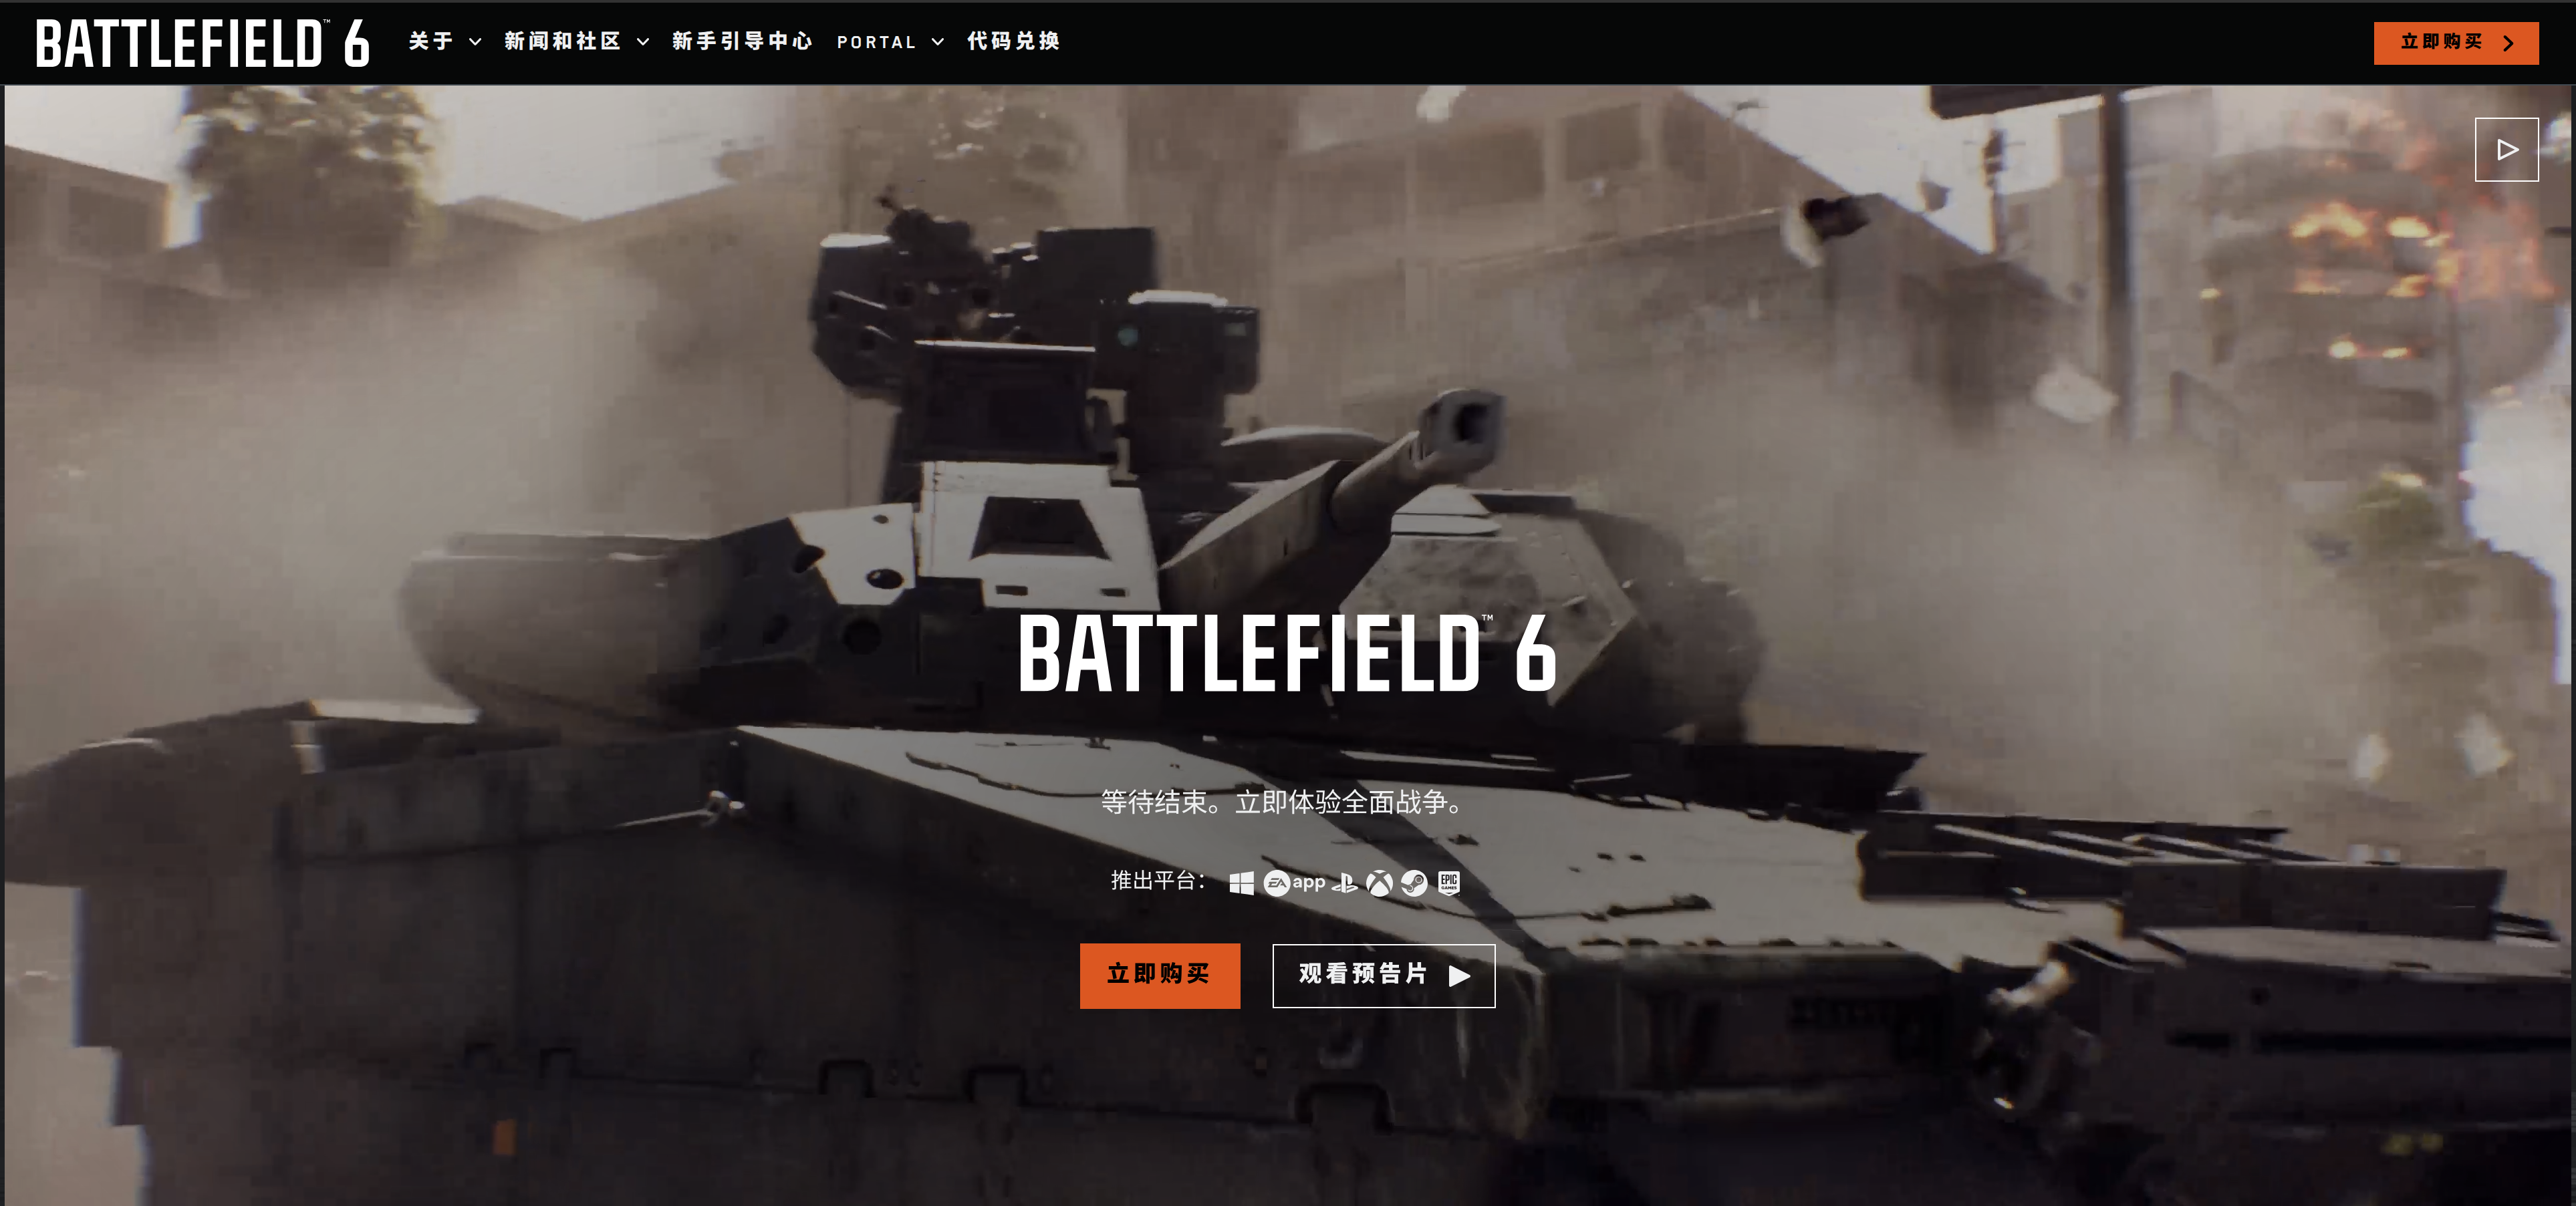Open the 代码兑换 menu item

[1013, 42]
